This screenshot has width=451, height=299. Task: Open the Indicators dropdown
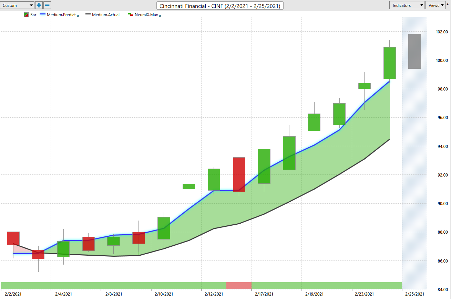click(407, 5)
